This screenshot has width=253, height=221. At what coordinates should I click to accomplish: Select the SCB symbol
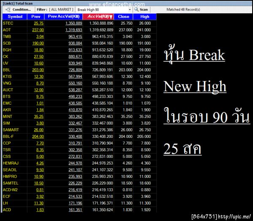tap(7, 43)
